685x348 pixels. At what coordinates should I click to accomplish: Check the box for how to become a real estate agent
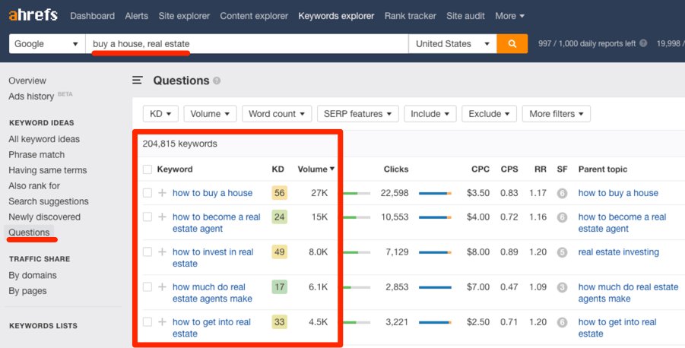tap(147, 217)
